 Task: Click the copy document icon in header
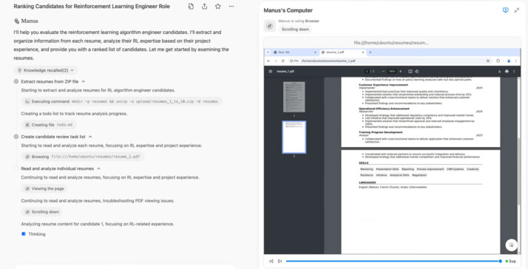[191, 7]
